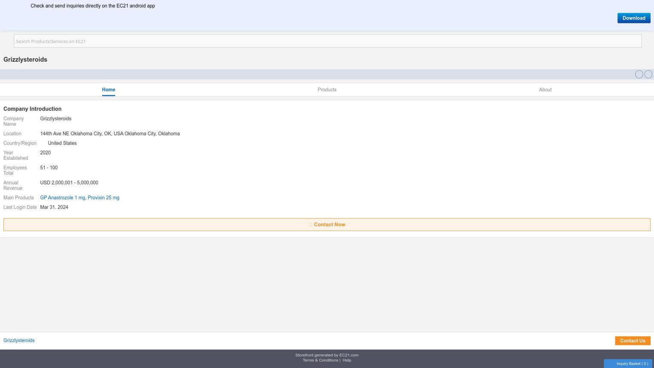Screen dimensions: 654x368
Task: Open the Provixin 25 mg product link
Action: coord(103,198)
